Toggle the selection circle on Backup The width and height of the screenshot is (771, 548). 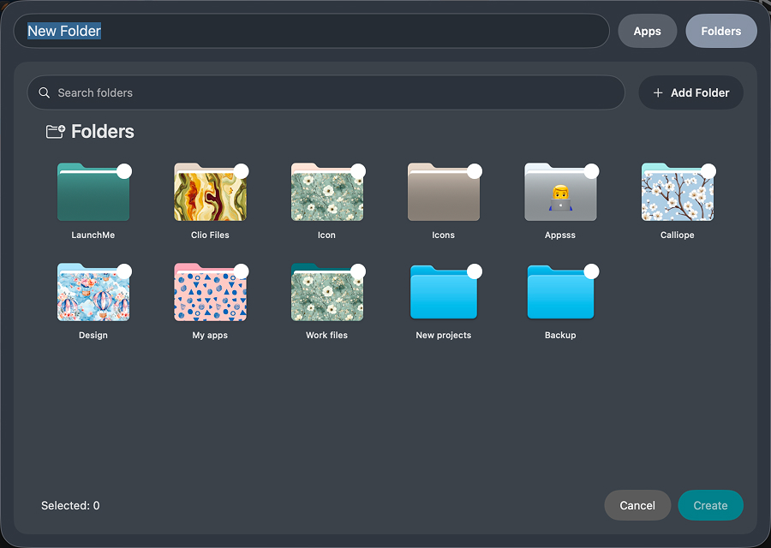tap(591, 270)
